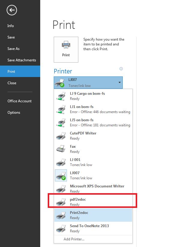The height and width of the screenshot is (247, 172).
Task: Pick the LJ5 on bom-fs printer
Action: 93,122
